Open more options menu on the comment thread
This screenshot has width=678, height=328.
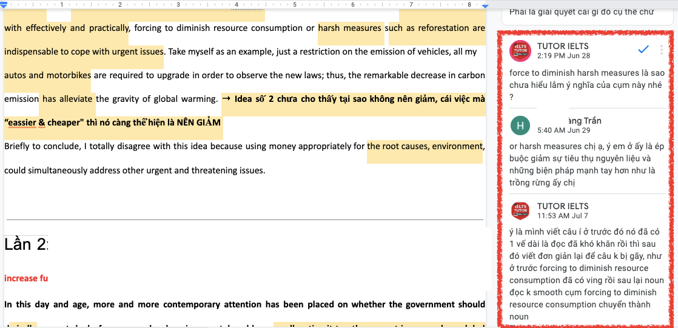[661, 50]
